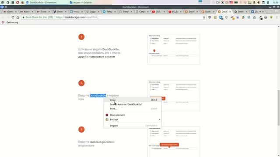Image resolution: width=280 pixels, height=157 pixels.
Task: Select Block element in context menu
Action: [x=133, y=115]
